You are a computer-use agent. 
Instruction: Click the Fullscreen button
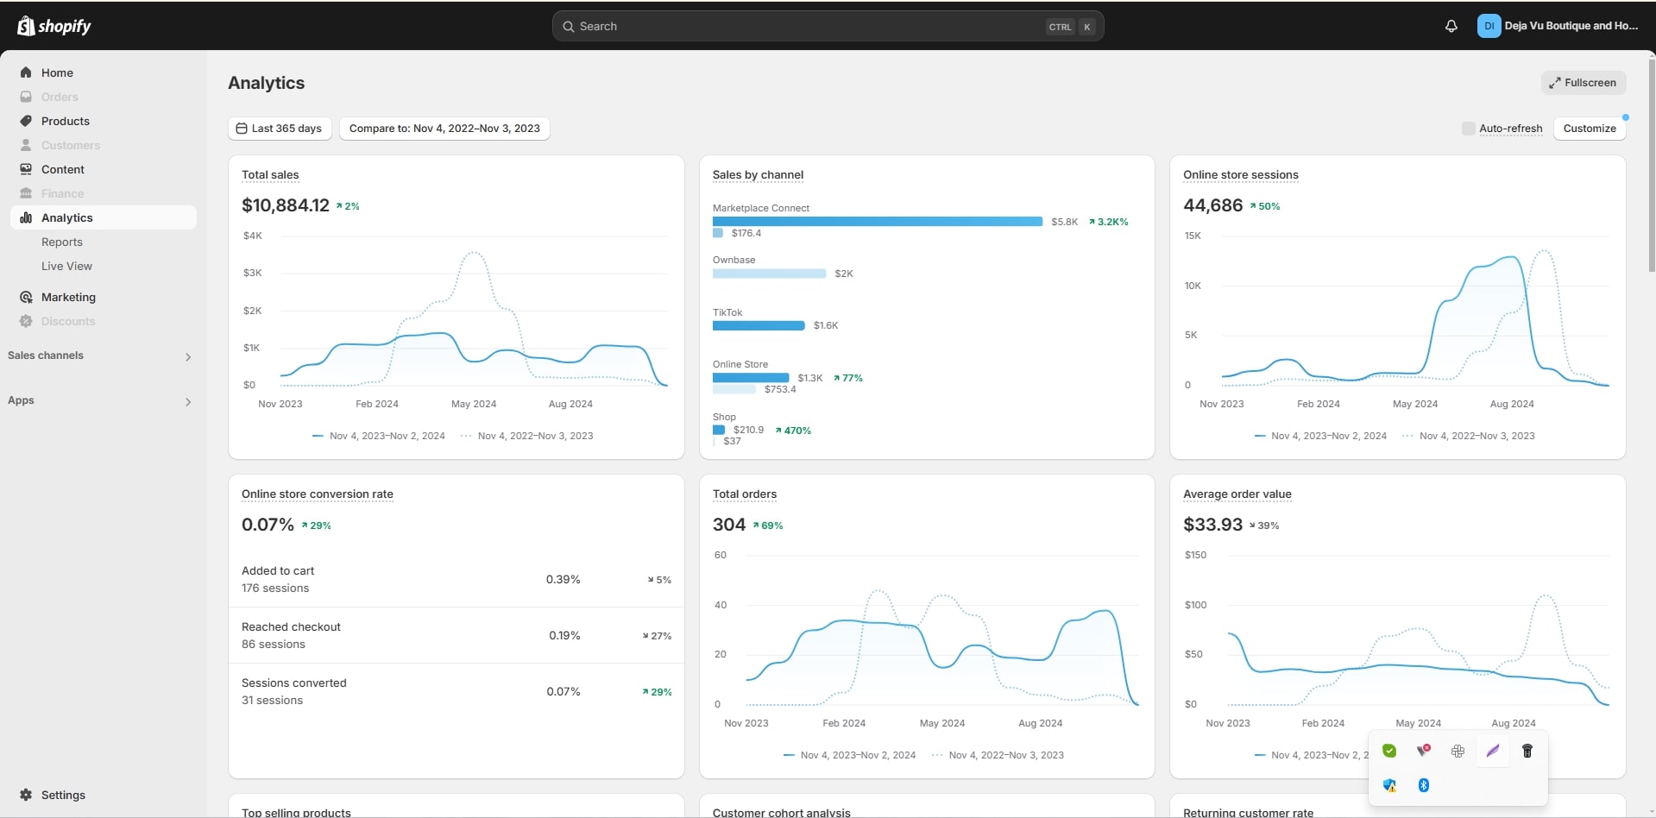[x=1583, y=83]
